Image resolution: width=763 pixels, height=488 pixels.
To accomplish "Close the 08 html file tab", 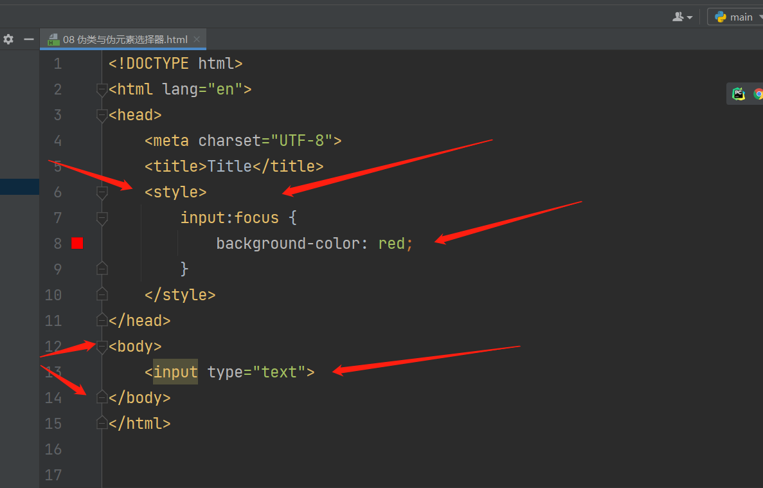I will click(197, 39).
